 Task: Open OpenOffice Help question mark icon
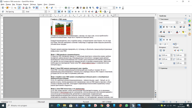[97, 8]
